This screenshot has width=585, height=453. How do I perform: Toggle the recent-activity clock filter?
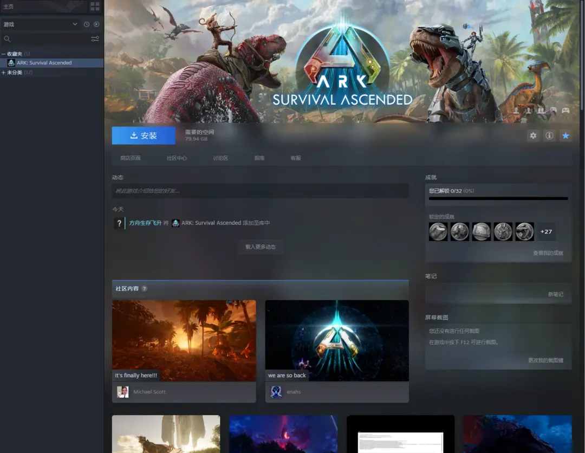coord(87,24)
